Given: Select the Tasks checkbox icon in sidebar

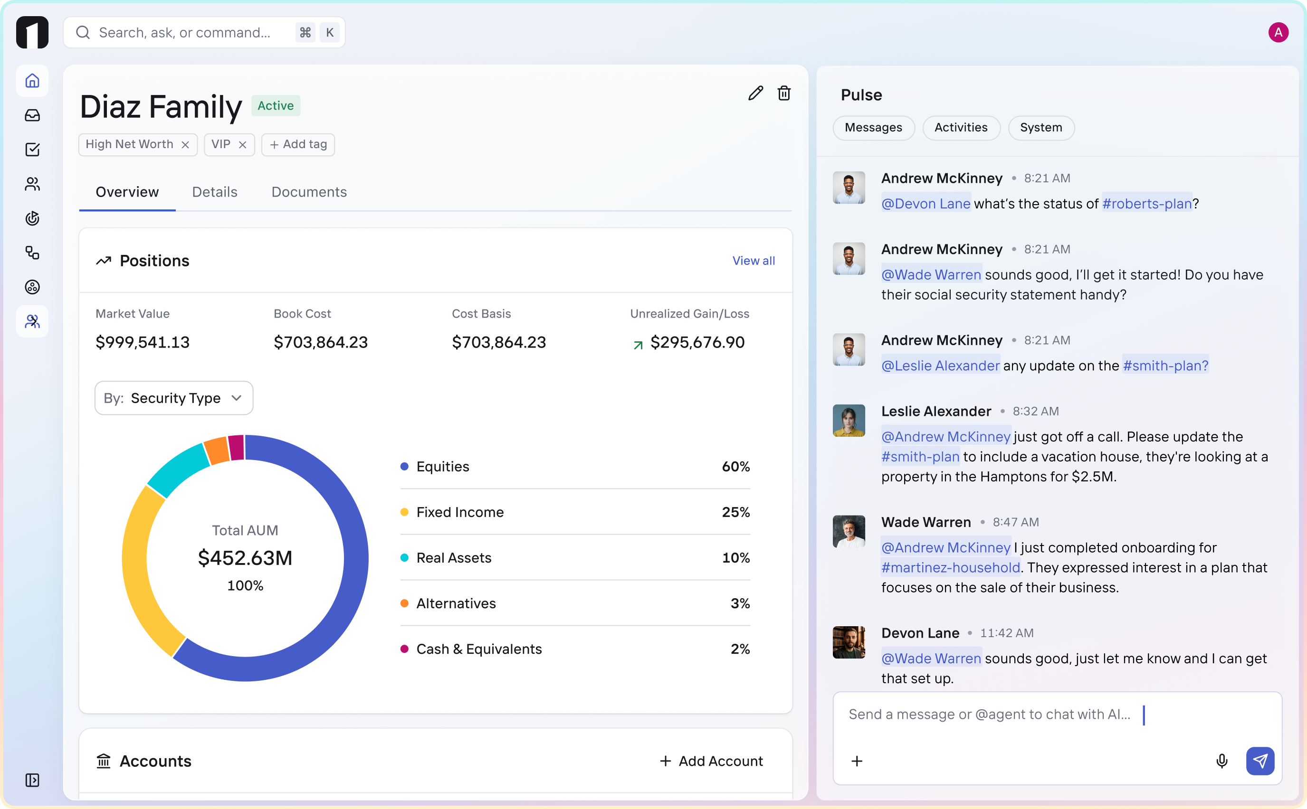Looking at the screenshot, I should pos(32,149).
